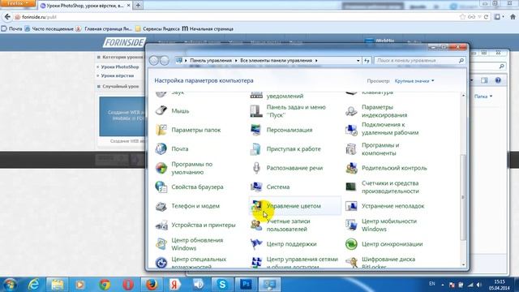Open Просмотр Крупные значки dropdown
Screen dimensions: 519x292
(x=414, y=81)
